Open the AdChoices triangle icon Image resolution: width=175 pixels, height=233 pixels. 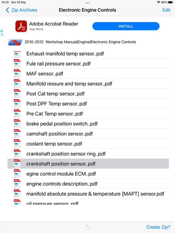2,31
